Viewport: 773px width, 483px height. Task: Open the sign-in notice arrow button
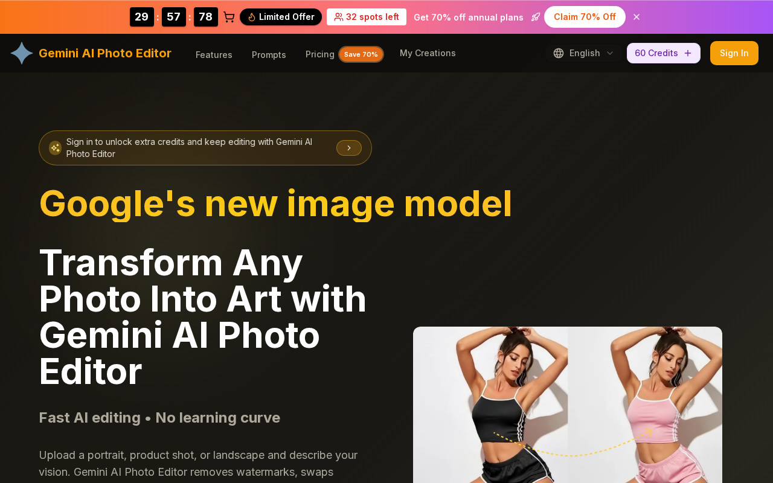coord(349,148)
